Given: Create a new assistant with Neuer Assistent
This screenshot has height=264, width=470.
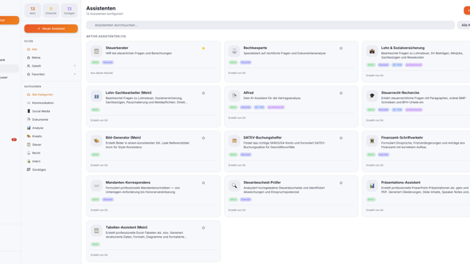Looking at the screenshot, I should click(51, 29).
